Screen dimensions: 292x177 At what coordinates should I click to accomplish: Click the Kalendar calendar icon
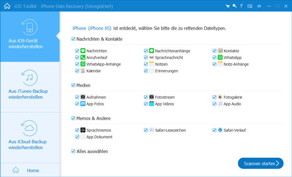pos(83,71)
